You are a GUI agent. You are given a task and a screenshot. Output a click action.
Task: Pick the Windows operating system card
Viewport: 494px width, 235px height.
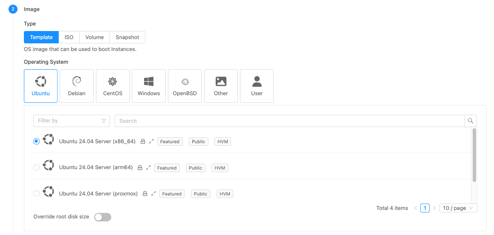pos(149,86)
